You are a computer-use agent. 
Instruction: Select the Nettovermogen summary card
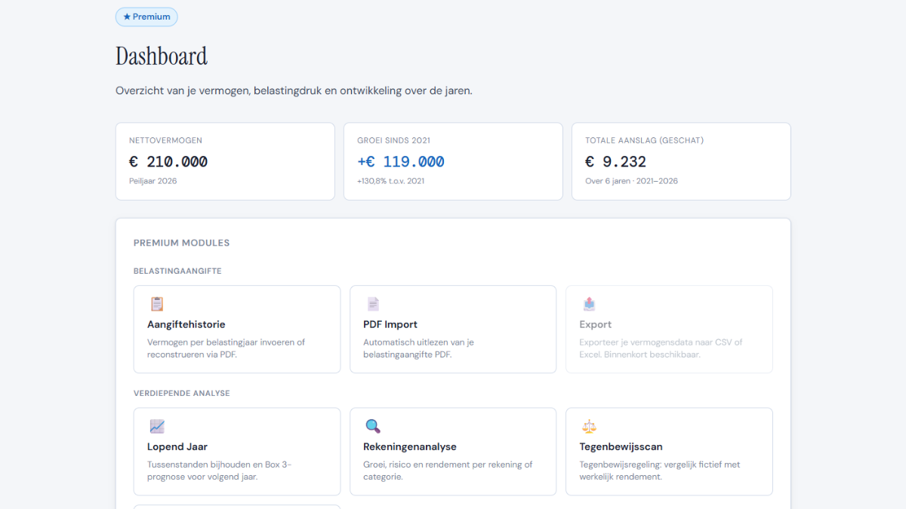point(225,161)
